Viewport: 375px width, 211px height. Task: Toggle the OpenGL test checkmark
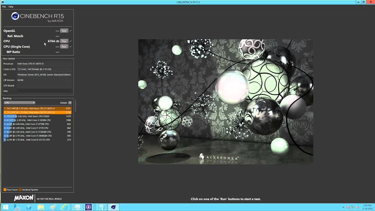(71, 31)
